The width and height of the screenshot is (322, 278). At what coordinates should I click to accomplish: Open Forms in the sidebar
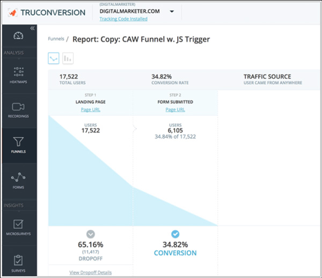tap(18, 181)
